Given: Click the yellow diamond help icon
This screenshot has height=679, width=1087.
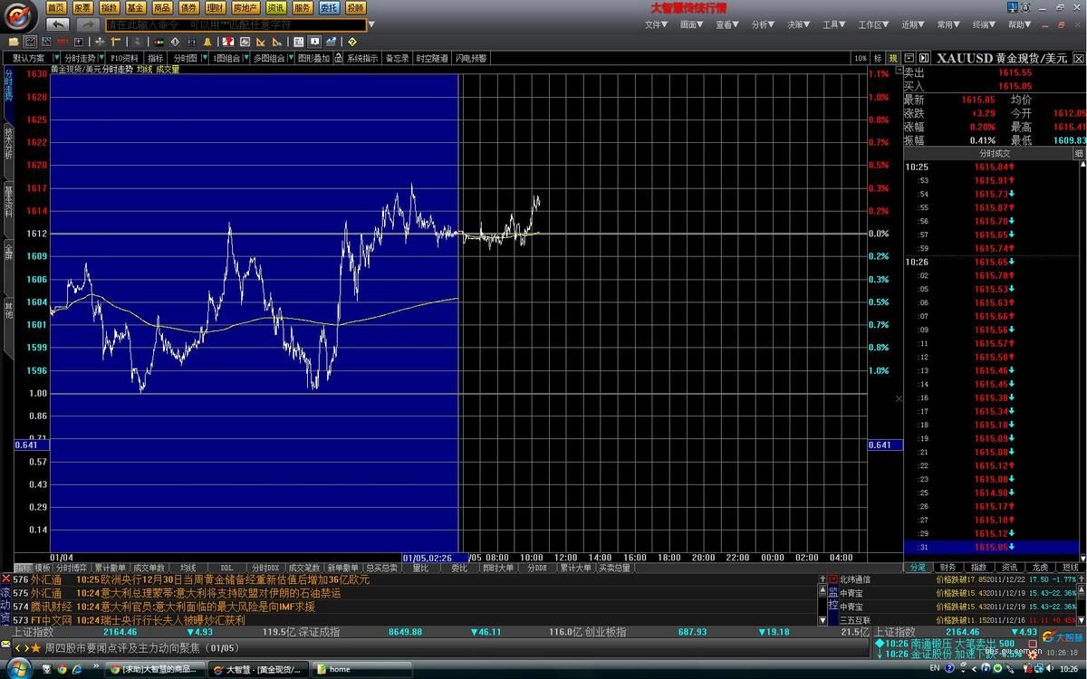Looking at the screenshot, I should pos(351,42).
